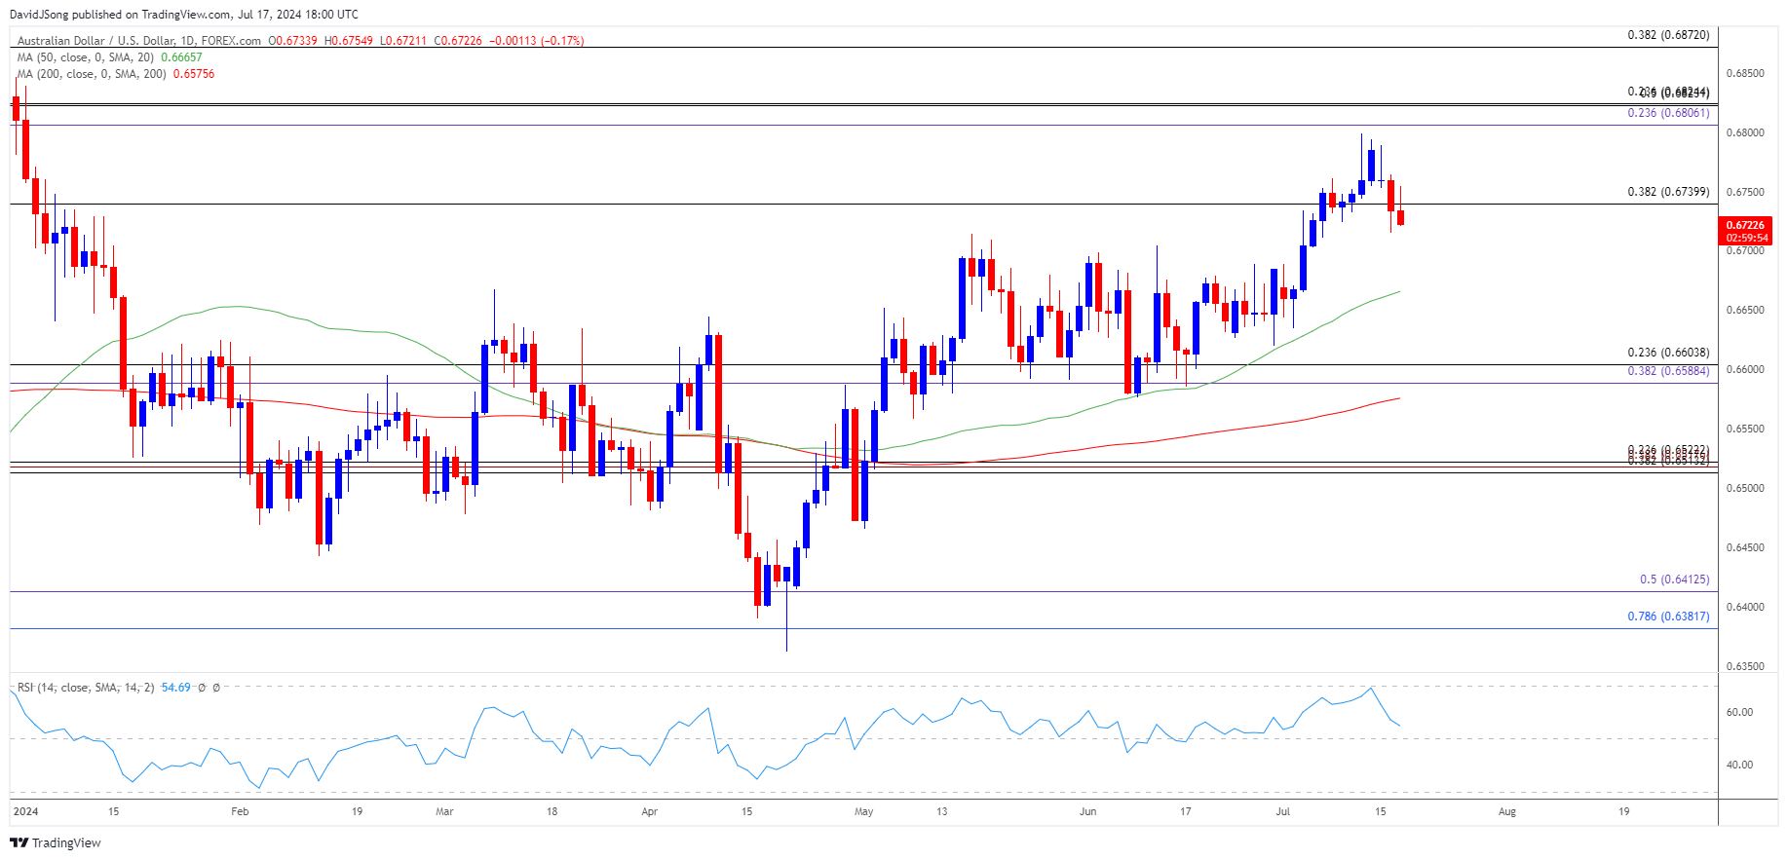Select the MA 50 indicator legend
The image size is (1788, 860).
pyautogui.click(x=86, y=57)
